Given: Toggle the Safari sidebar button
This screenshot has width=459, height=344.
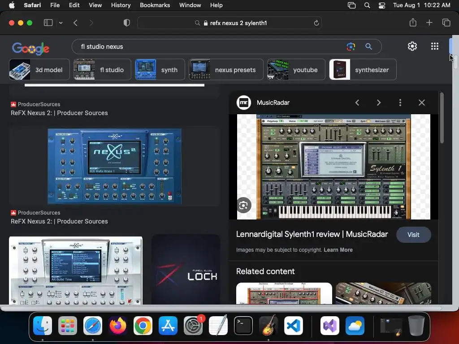Looking at the screenshot, I should point(48,23).
